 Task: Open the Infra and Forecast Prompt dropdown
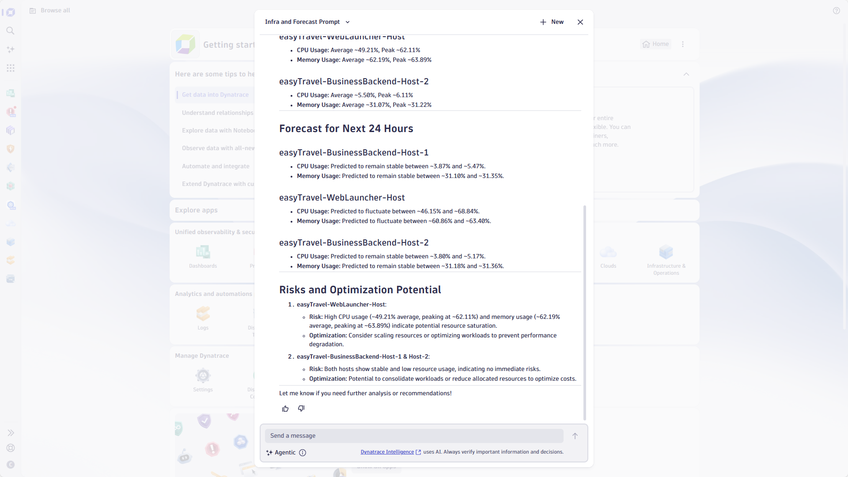348,22
